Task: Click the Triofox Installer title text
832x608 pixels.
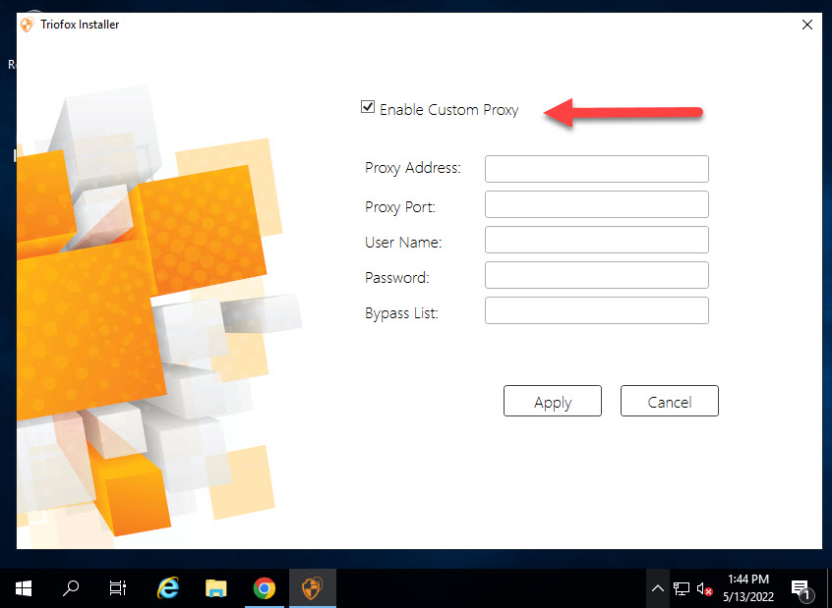Action: (x=80, y=25)
